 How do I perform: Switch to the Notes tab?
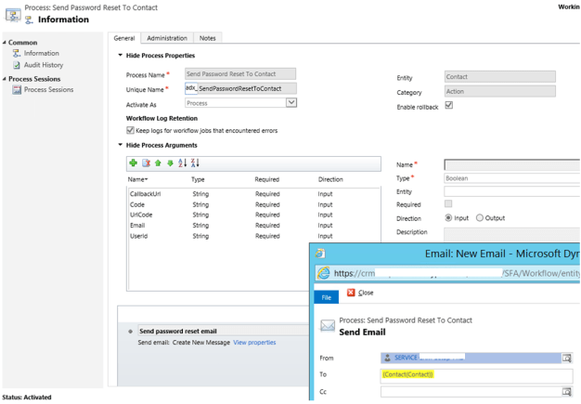coord(208,38)
